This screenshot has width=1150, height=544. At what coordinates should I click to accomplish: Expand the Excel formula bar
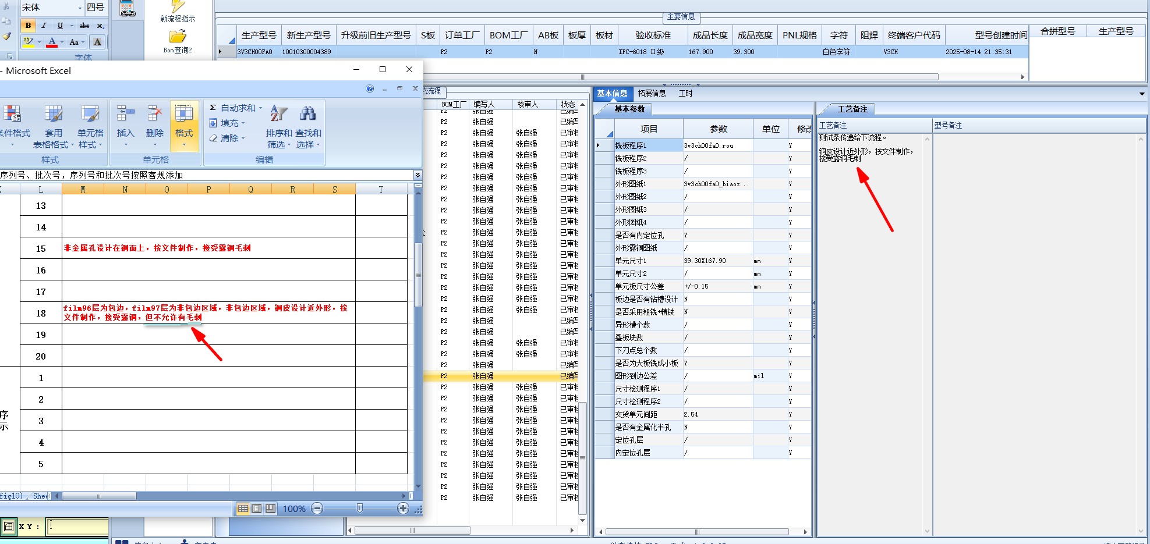click(x=417, y=175)
